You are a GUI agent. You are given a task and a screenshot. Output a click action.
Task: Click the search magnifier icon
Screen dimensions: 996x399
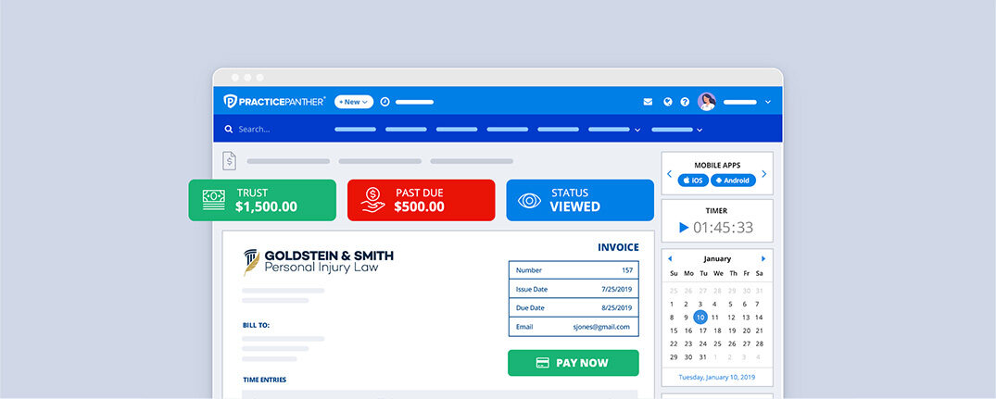tap(229, 129)
